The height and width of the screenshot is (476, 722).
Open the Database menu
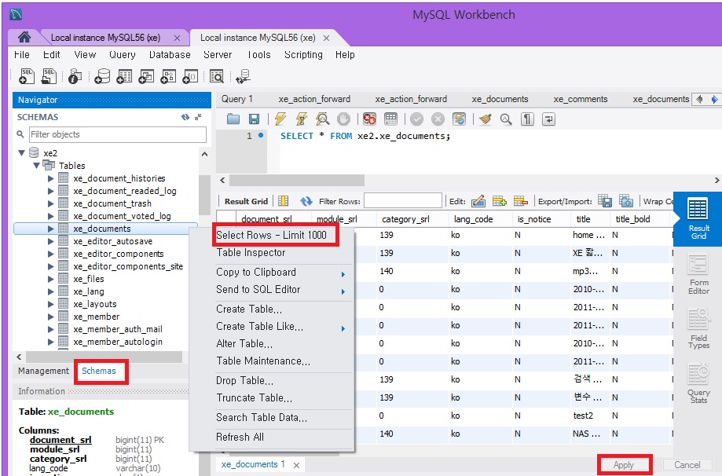pos(169,55)
